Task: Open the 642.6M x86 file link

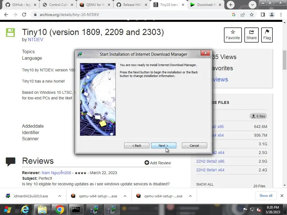Action: 218,127
